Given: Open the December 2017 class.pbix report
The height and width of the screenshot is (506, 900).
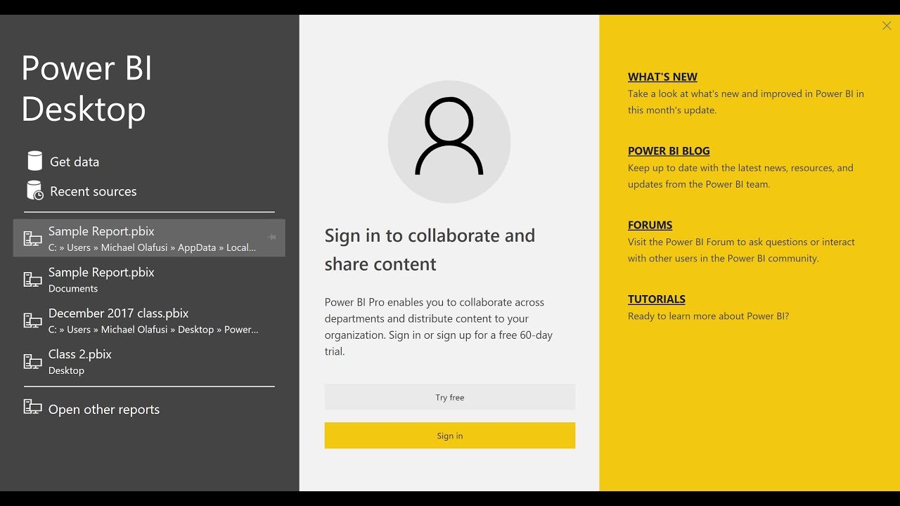Looking at the screenshot, I should click(x=149, y=320).
